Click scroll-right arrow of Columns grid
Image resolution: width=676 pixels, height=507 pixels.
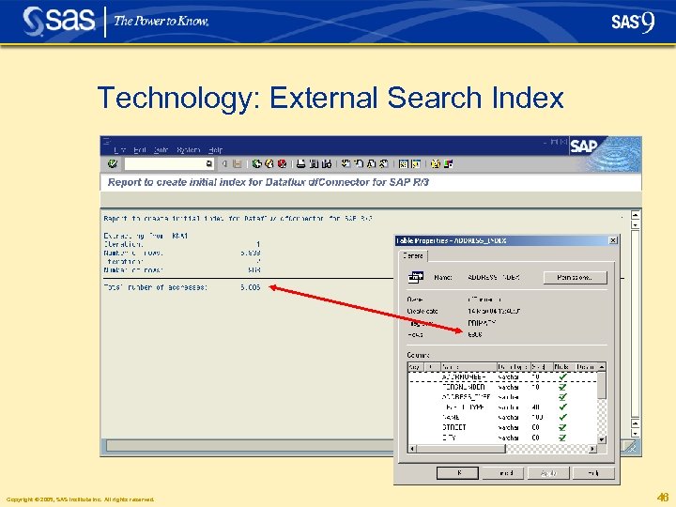tap(593, 449)
